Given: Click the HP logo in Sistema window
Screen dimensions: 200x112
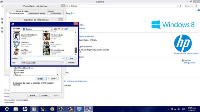Looking at the screenshot, I should click(x=183, y=43).
